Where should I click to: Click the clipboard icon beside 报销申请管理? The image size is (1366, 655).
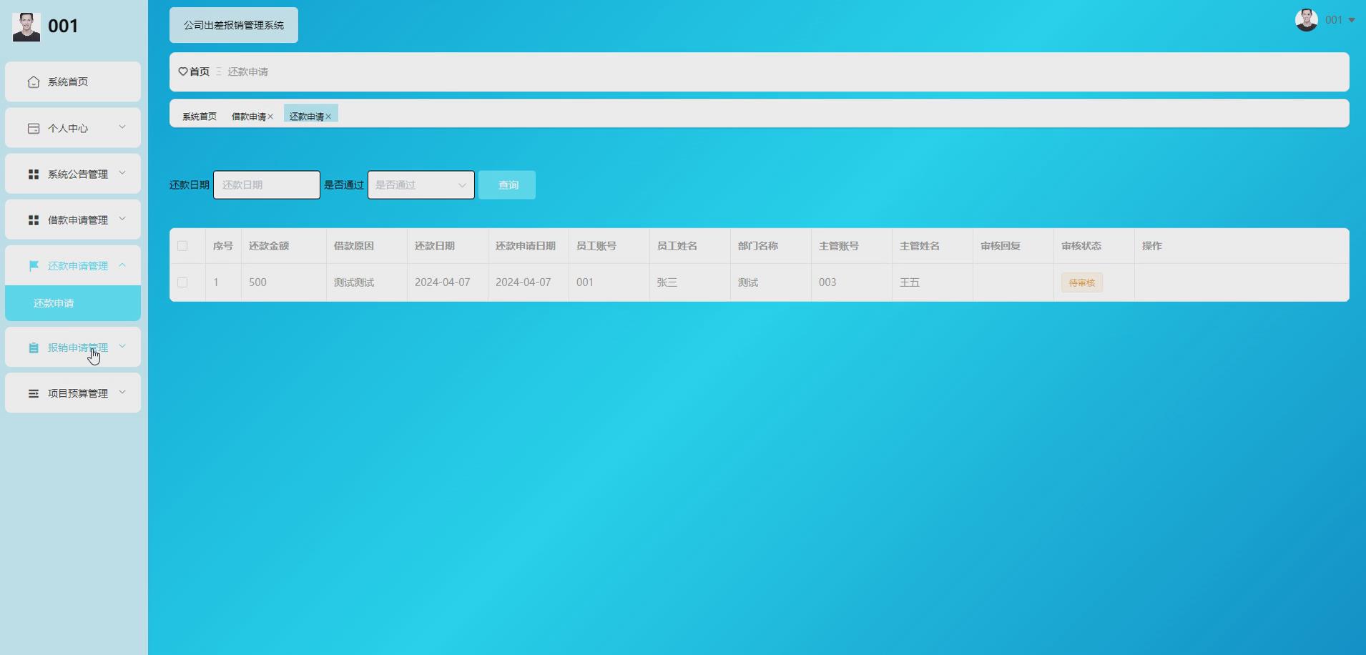coord(34,348)
